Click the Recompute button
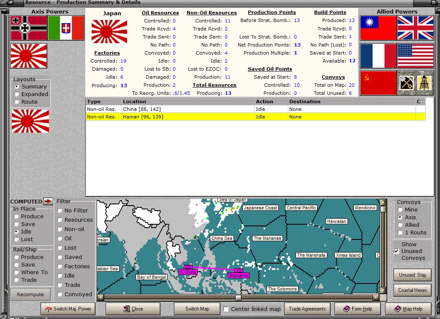This screenshot has height=319, width=440. pos(30,294)
